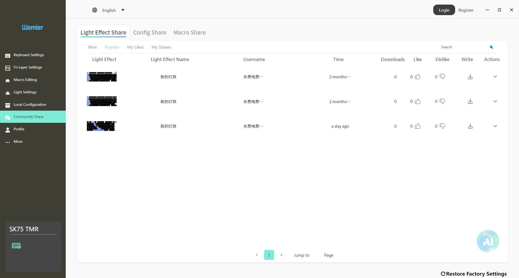Like the third light effect
The image size is (519, 278).
coord(418,126)
